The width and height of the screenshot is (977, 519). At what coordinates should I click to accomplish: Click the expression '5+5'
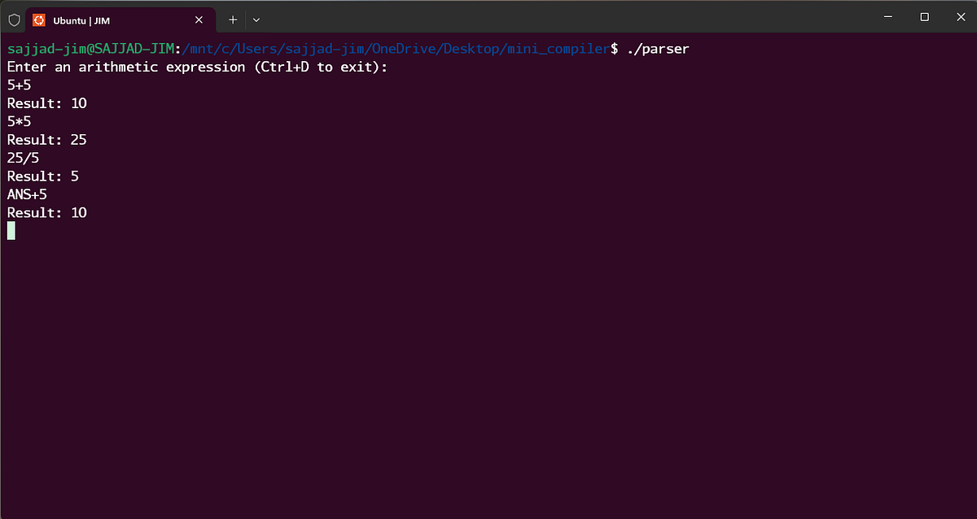19,85
